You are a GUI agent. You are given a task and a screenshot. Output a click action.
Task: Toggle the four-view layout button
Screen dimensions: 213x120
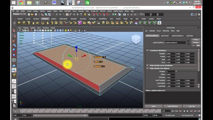[14, 86]
